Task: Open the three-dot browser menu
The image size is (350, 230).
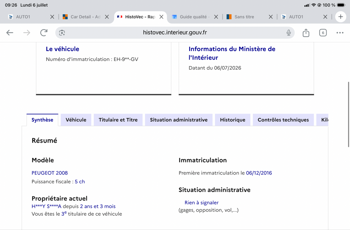Action: (340, 33)
